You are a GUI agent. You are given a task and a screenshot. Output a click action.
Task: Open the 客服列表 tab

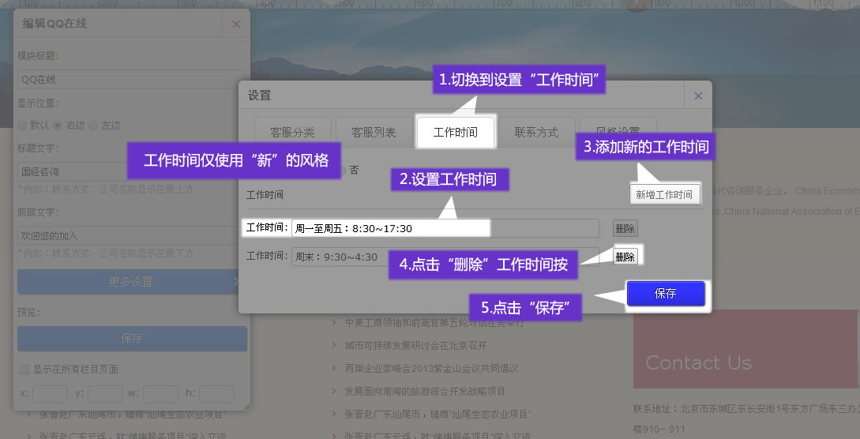coord(374,132)
